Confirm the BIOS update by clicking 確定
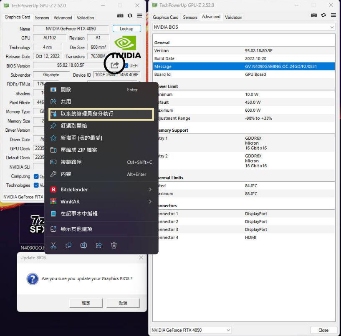This screenshot has width=341, height=336. (86, 303)
